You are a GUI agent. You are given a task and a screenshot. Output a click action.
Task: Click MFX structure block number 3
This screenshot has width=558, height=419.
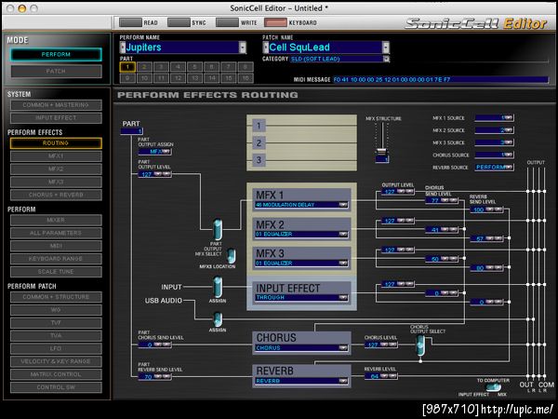pos(260,160)
